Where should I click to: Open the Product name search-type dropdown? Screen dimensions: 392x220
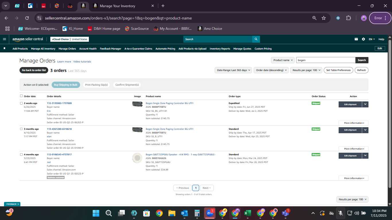tap(283, 60)
